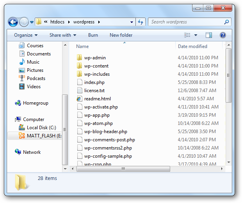Image resolution: width=242 pixels, height=203 pixels.
Task: Open the recent pages dropdown arrow
Action: (32, 22)
